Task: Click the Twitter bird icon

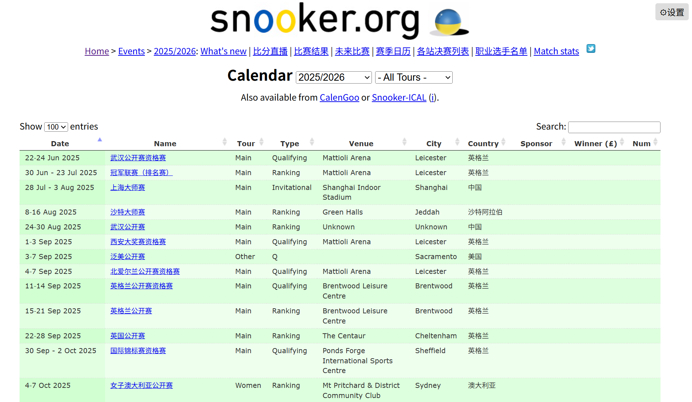Action: pos(591,49)
